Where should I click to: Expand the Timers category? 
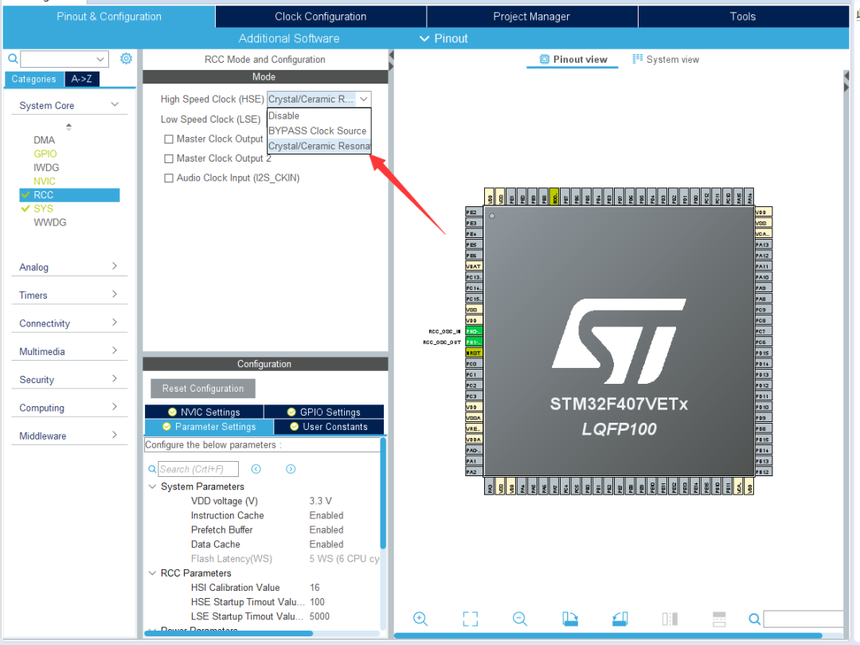click(115, 294)
